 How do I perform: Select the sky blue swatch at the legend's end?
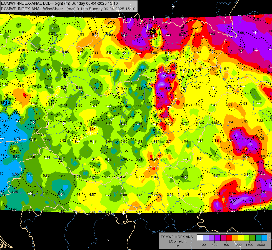(x=264, y=238)
